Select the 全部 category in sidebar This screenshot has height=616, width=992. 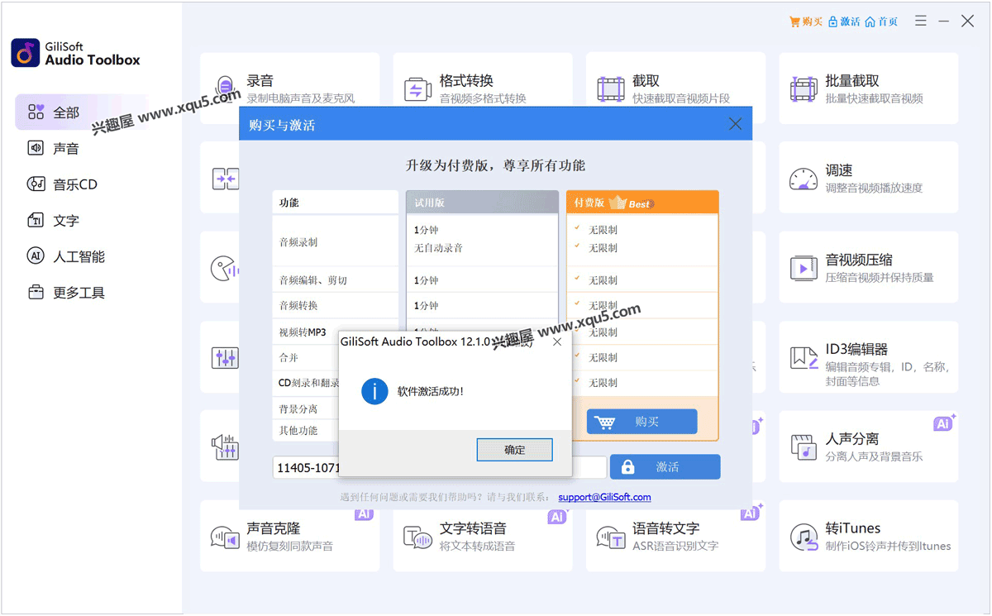[83, 112]
